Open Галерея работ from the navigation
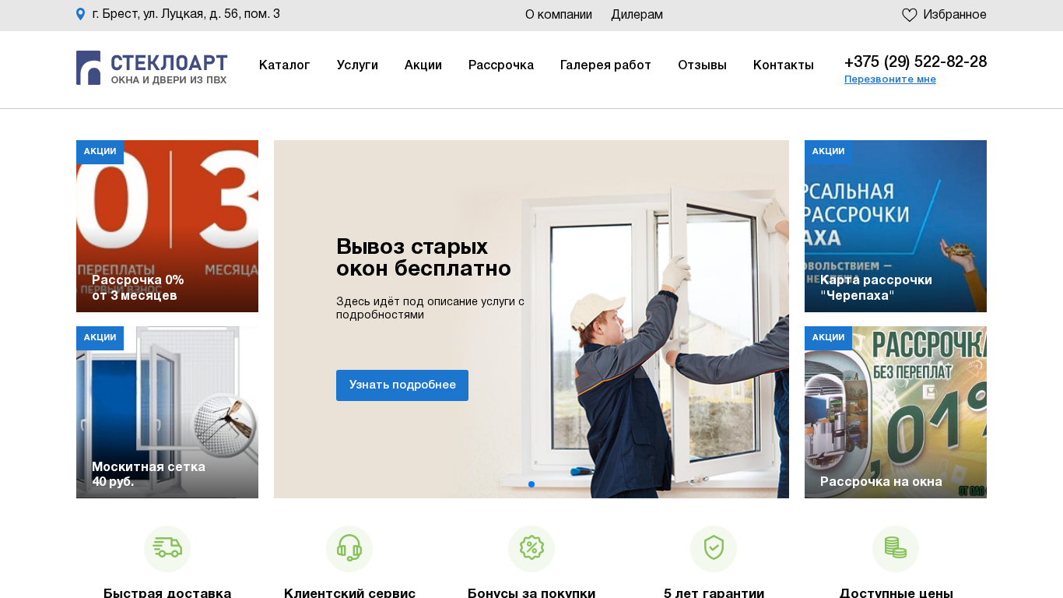1063x598 pixels. pyautogui.click(x=605, y=65)
